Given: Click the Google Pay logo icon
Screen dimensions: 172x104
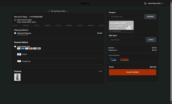Looking at the screenshot, I should click(x=19, y=61).
